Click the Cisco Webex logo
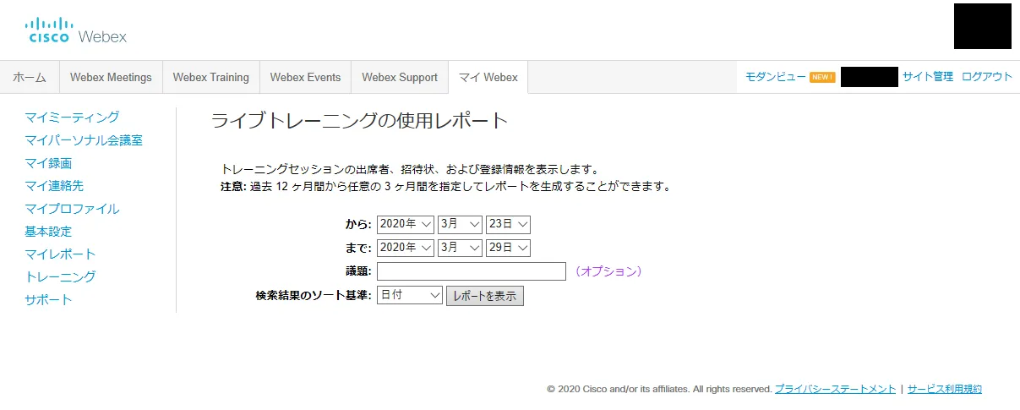Image resolution: width=1020 pixels, height=410 pixels. pyautogui.click(x=76, y=31)
